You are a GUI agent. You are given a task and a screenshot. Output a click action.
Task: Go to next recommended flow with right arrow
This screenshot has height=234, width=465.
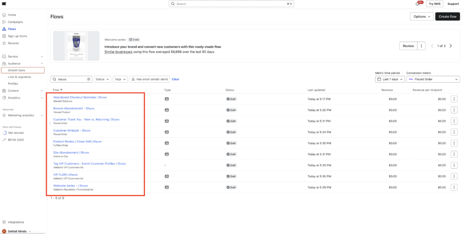450,46
